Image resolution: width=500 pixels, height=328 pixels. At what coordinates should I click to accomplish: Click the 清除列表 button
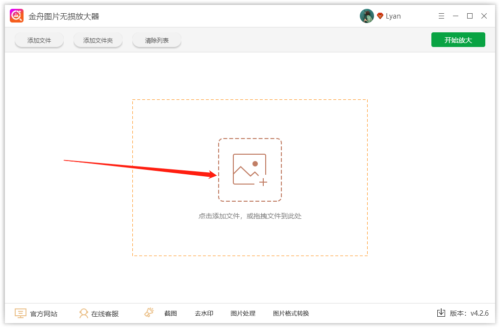[x=157, y=41]
